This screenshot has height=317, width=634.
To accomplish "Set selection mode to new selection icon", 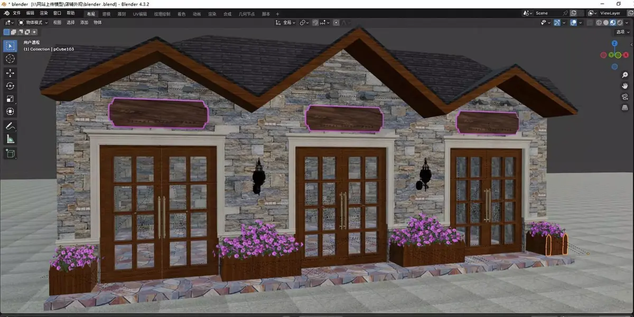I will point(6,32).
